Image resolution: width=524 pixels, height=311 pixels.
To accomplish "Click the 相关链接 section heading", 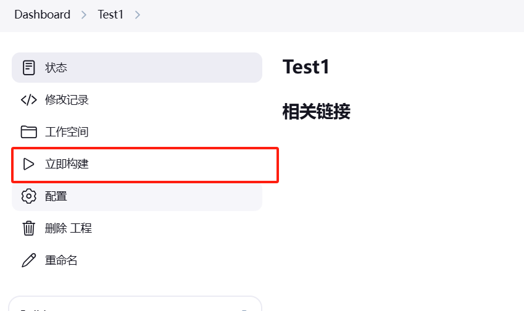I will click(316, 111).
